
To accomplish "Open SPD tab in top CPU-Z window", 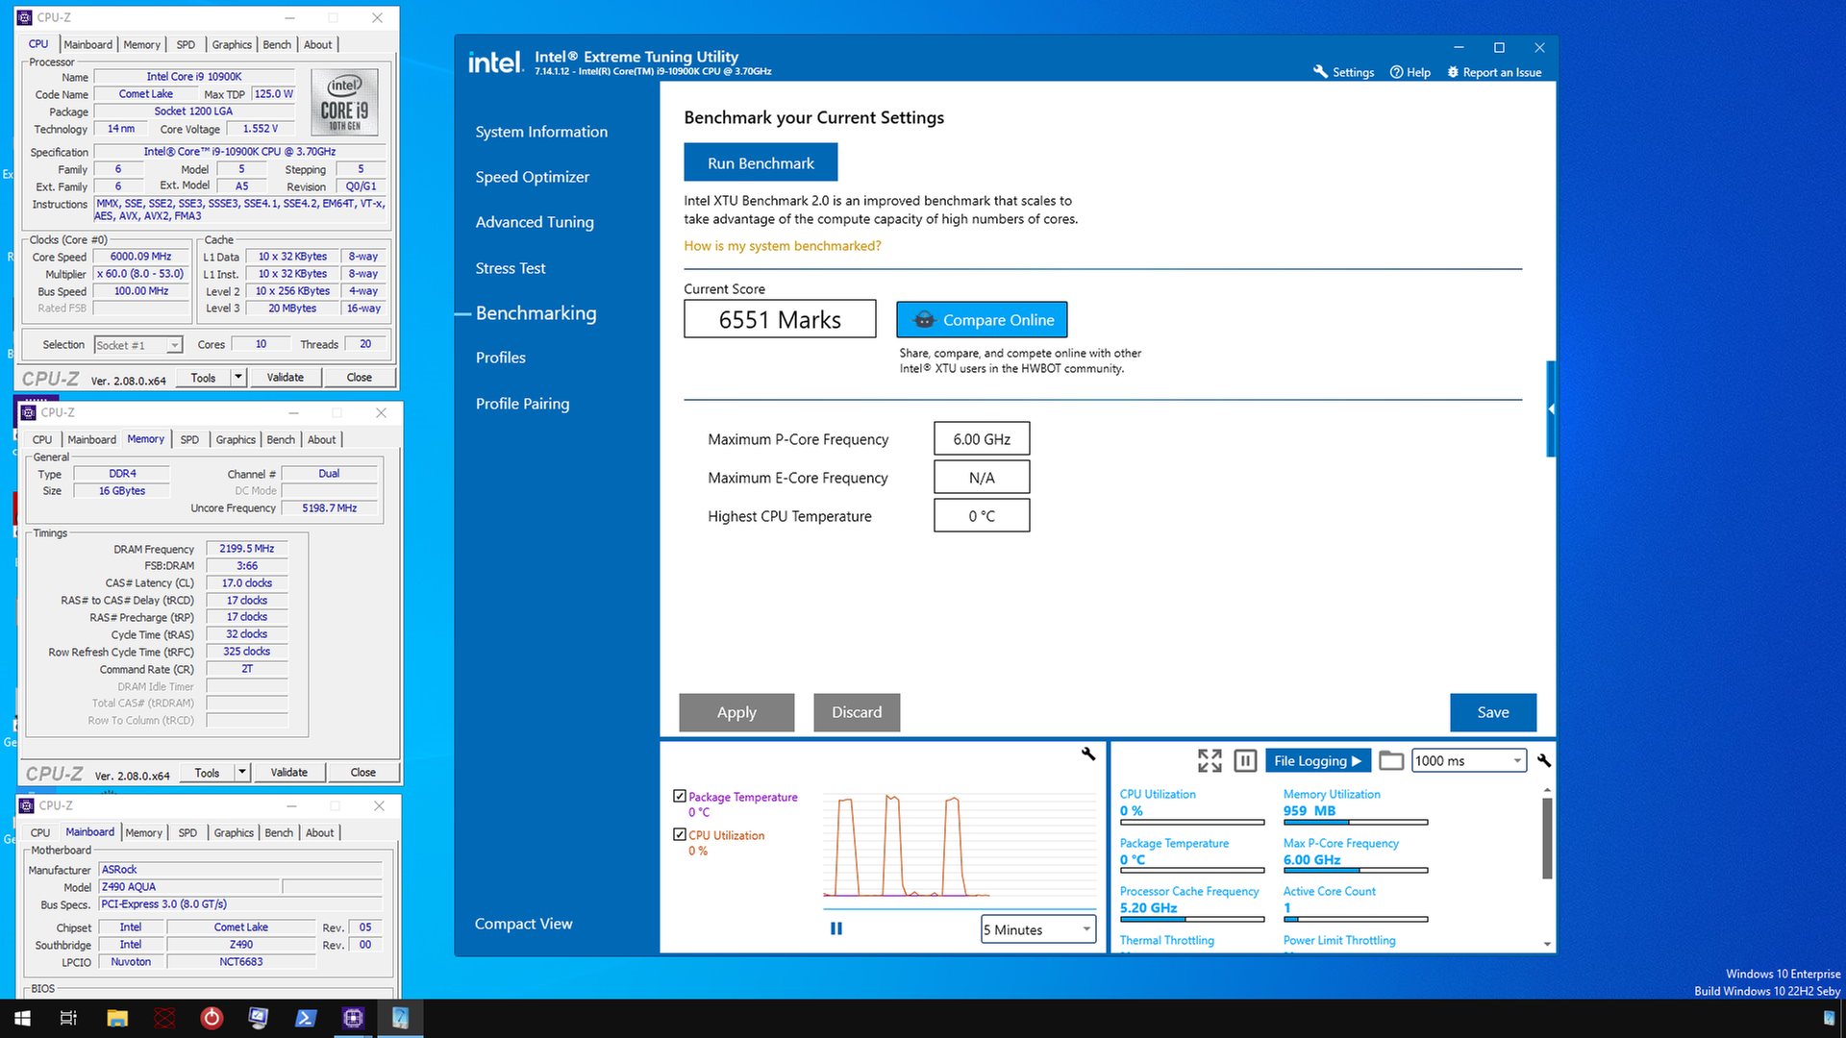I will (186, 44).
